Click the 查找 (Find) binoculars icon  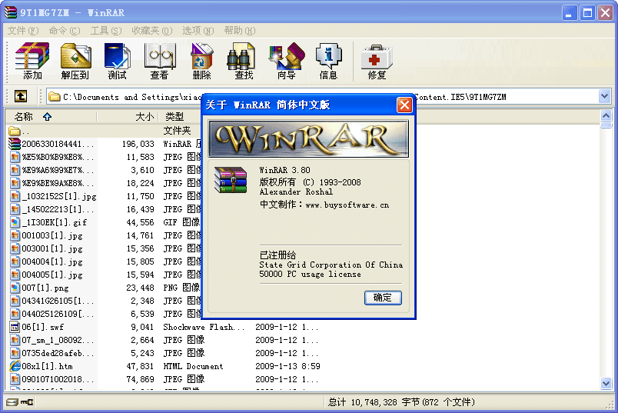[243, 61]
